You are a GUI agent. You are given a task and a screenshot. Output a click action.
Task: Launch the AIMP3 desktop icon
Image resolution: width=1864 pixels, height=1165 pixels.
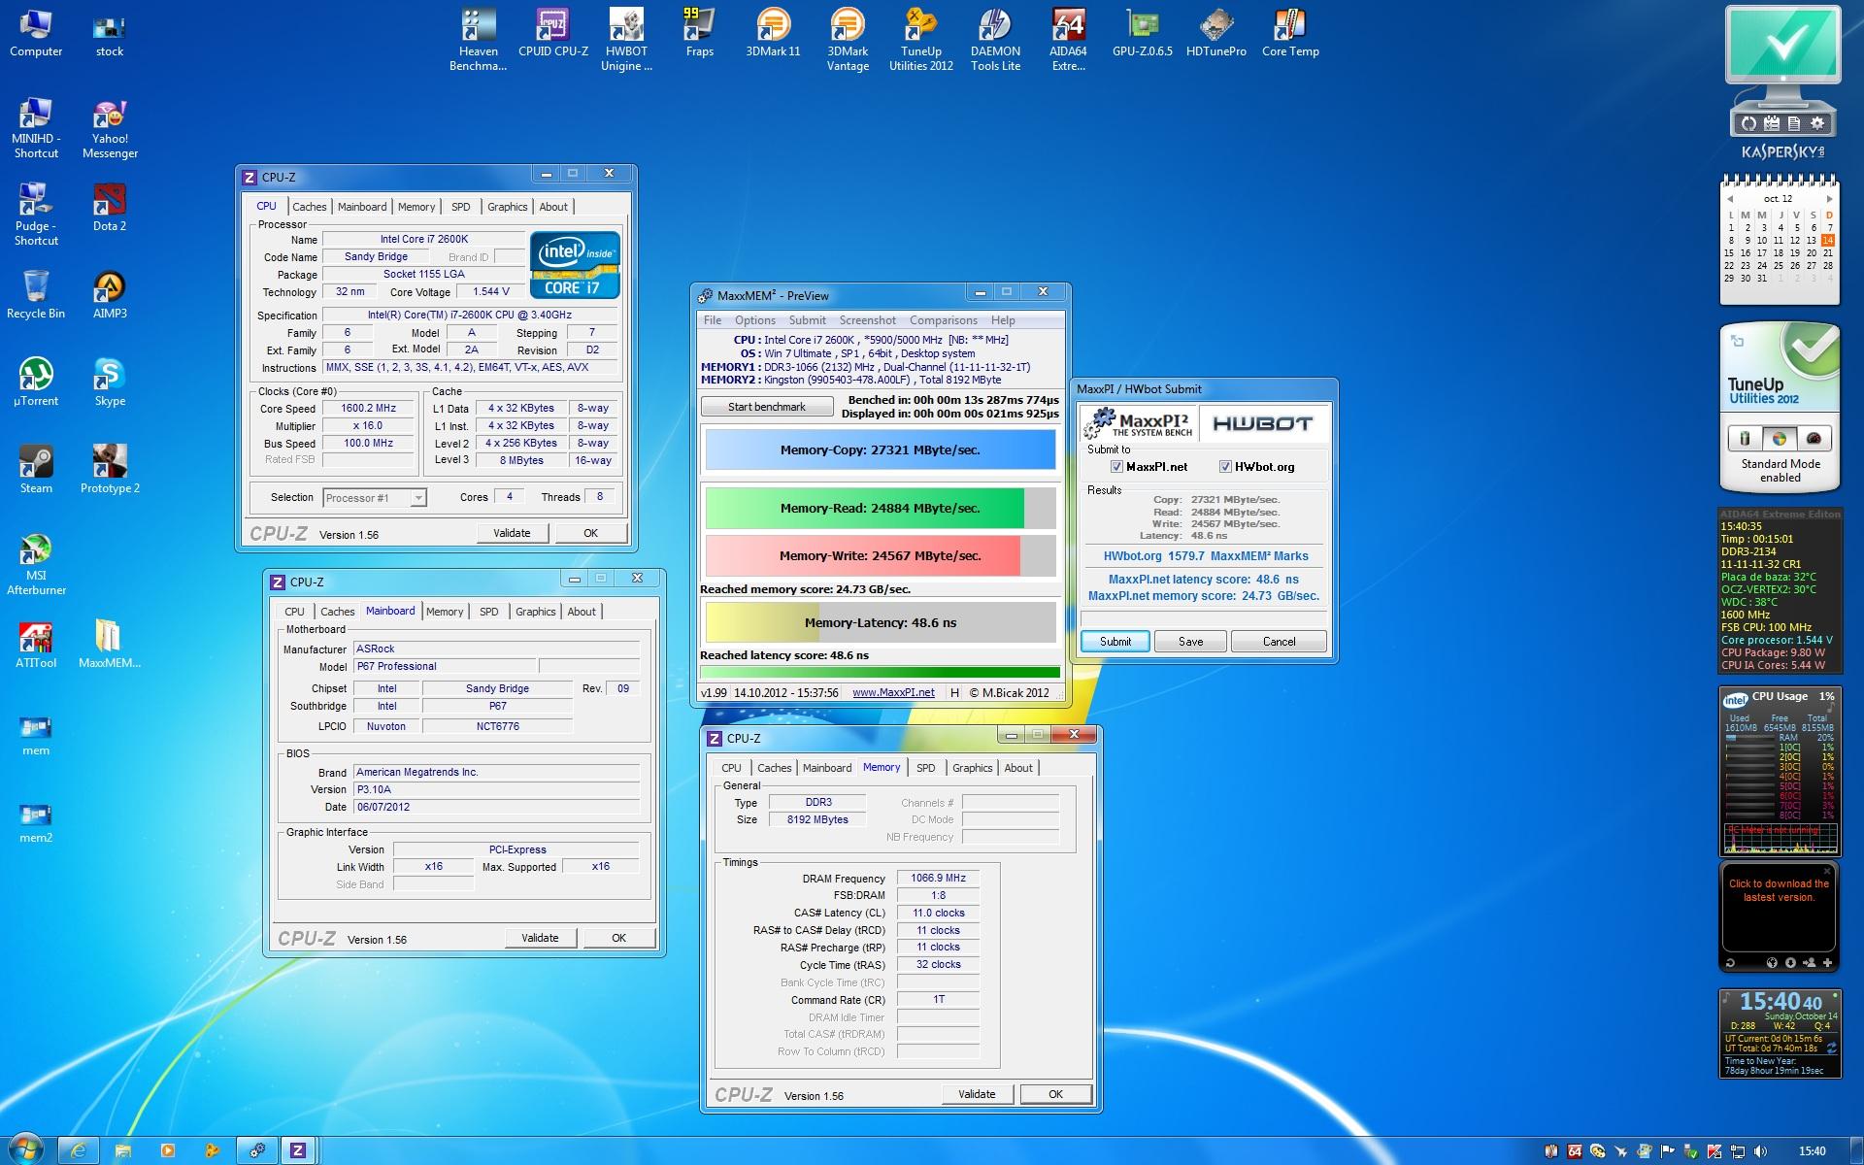110,294
